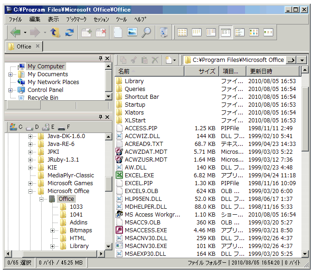Select drive C in drive bar
Screen dimensions: 313x272
16,127
